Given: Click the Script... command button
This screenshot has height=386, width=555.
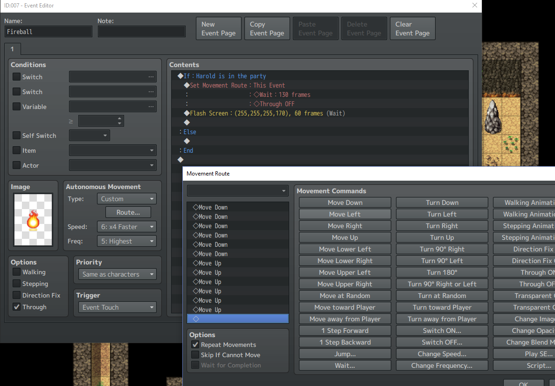Looking at the screenshot, I should click(x=524, y=366).
